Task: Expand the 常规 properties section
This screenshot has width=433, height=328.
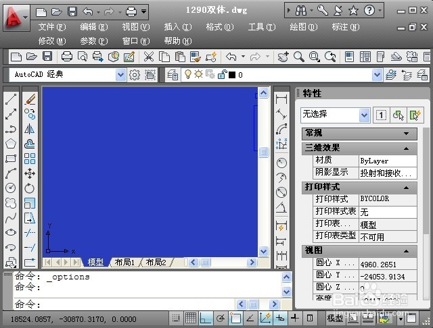Action: [x=406, y=134]
